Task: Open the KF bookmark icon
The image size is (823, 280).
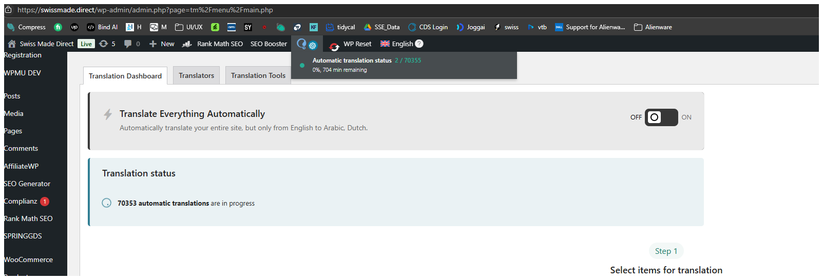Action: tap(314, 27)
